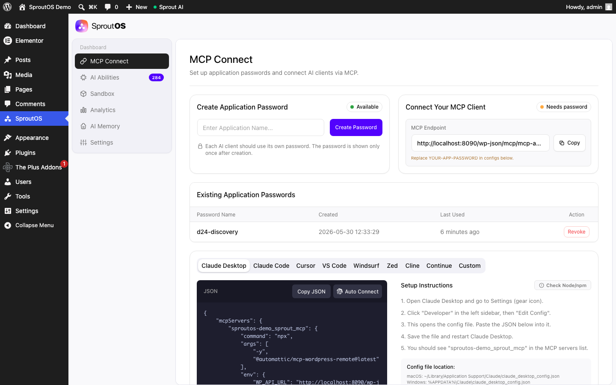Click the Check Node/npm button
Viewport: 616px width, 385px height.
[563, 285]
